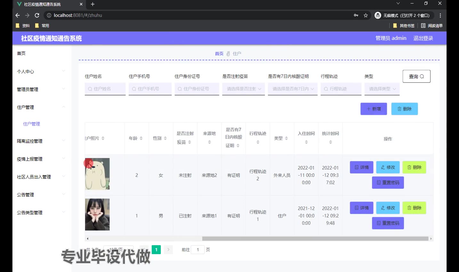Click the 新增 add button
Screen dimensions: 459x272
[x=374, y=109]
